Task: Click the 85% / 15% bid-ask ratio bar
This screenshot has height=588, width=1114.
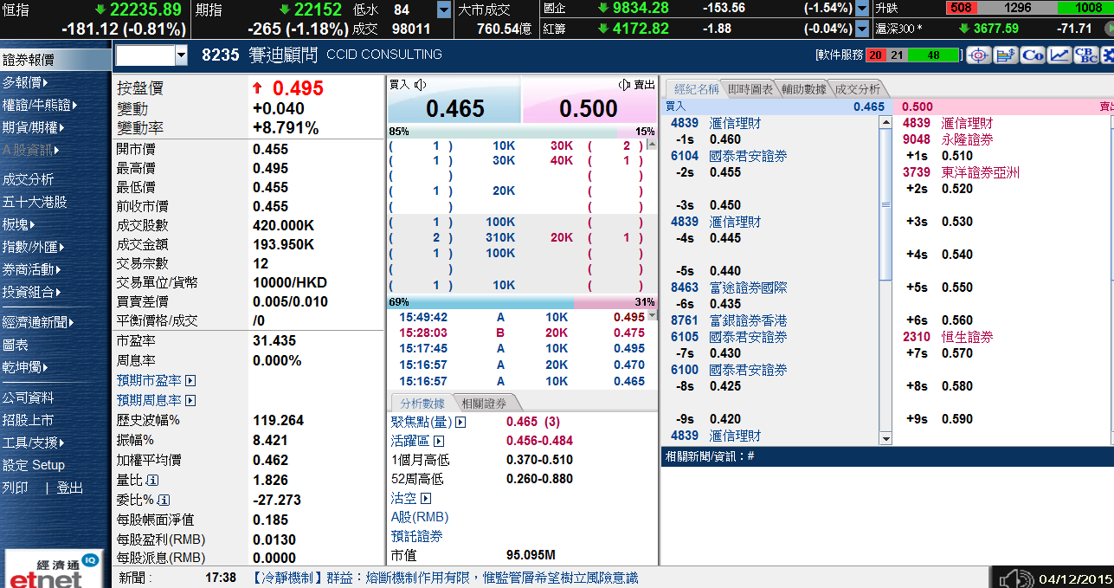Action: click(x=523, y=132)
